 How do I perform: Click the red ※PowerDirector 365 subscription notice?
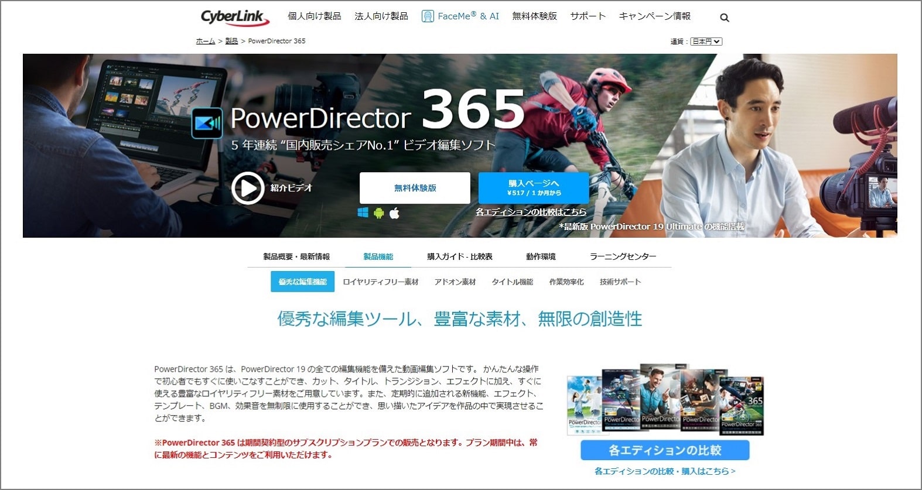(x=346, y=448)
